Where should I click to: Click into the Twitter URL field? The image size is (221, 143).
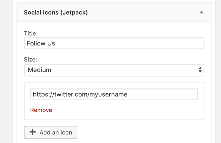(x=114, y=94)
